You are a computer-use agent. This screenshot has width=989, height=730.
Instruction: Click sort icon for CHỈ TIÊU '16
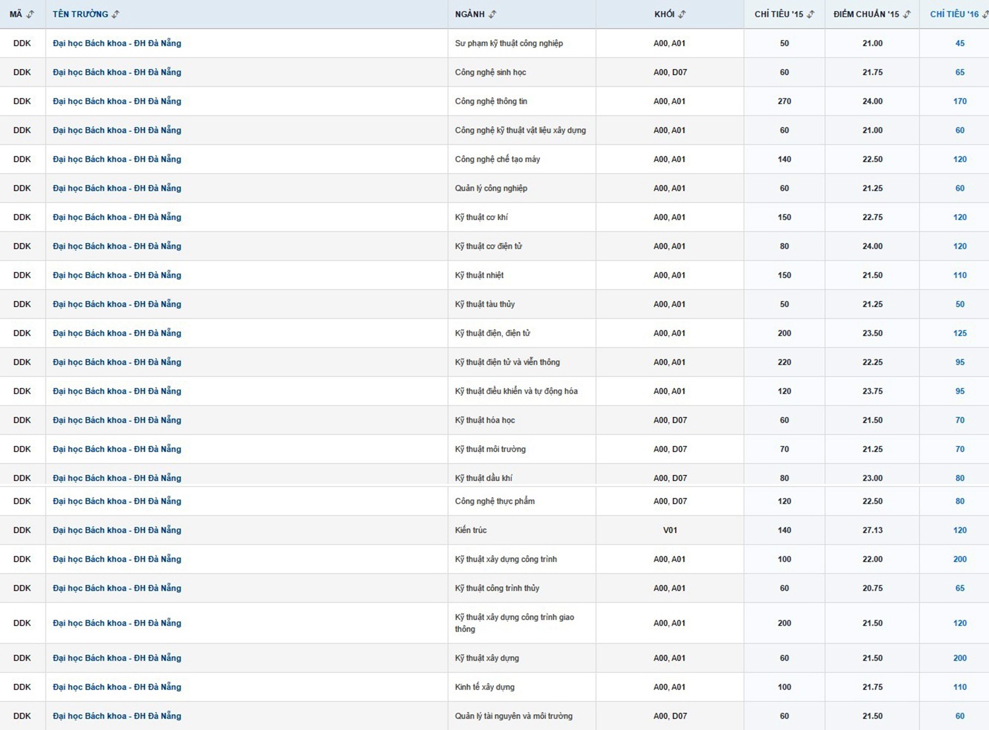(x=985, y=14)
